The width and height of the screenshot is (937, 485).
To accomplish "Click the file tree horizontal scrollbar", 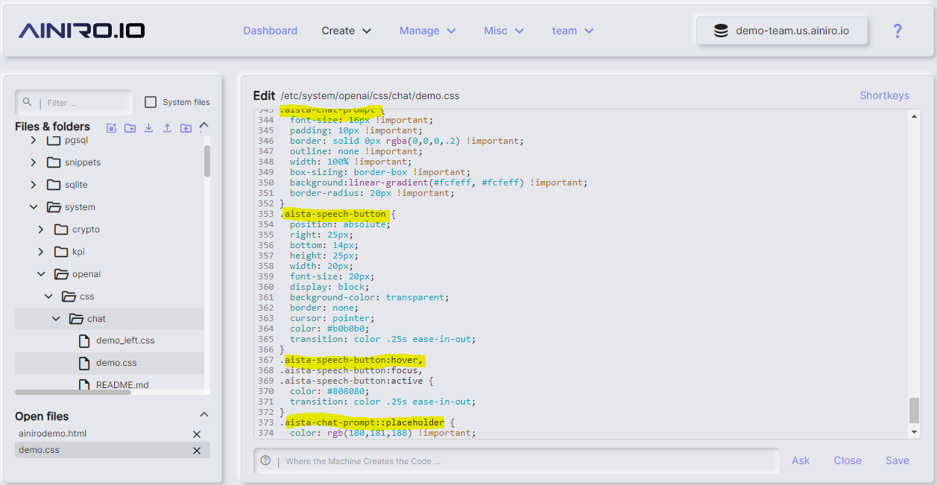I will point(73,392).
